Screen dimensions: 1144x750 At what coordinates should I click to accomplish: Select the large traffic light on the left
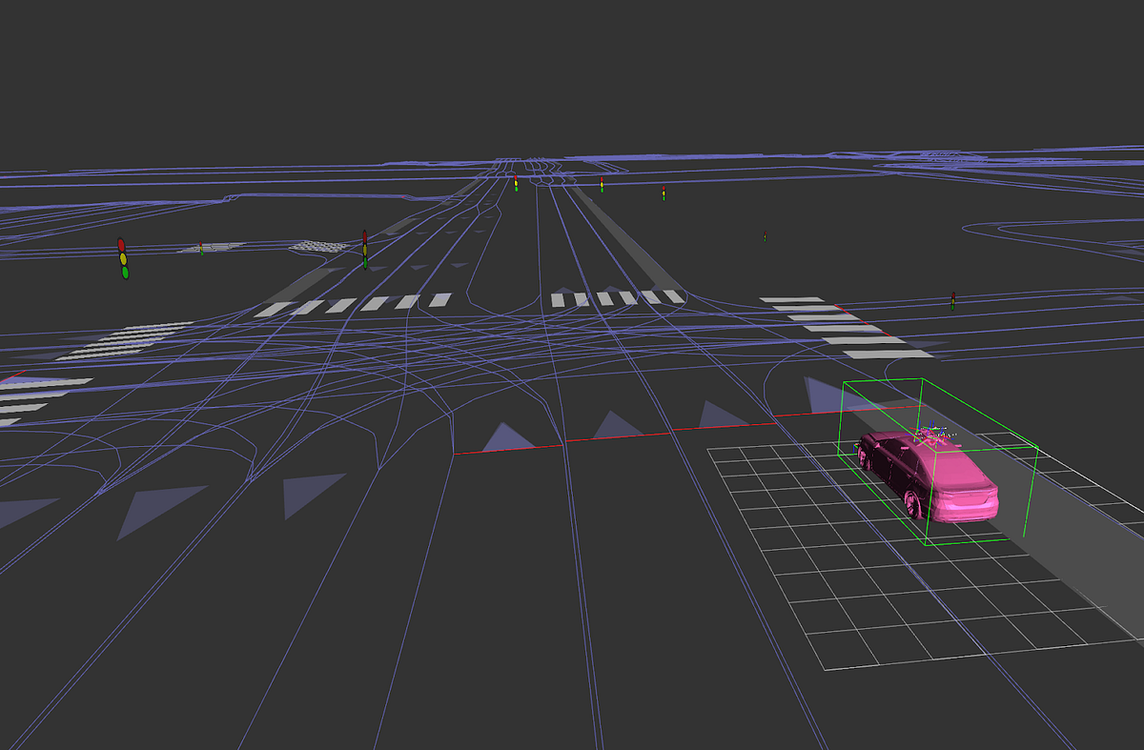tap(122, 257)
